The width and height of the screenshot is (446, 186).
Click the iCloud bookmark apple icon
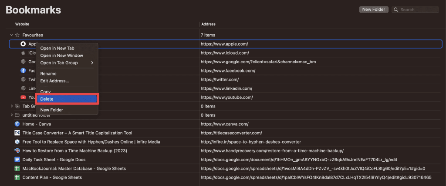click(23, 52)
